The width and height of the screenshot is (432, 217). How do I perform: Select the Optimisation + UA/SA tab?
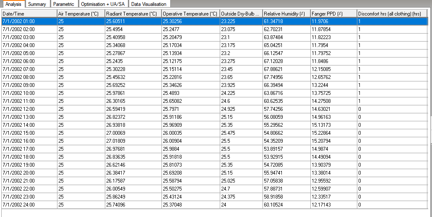click(x=103, y=4)
